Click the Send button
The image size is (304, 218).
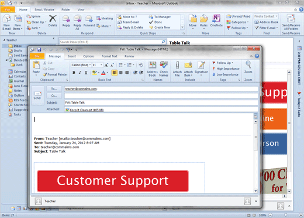point(37,96)
